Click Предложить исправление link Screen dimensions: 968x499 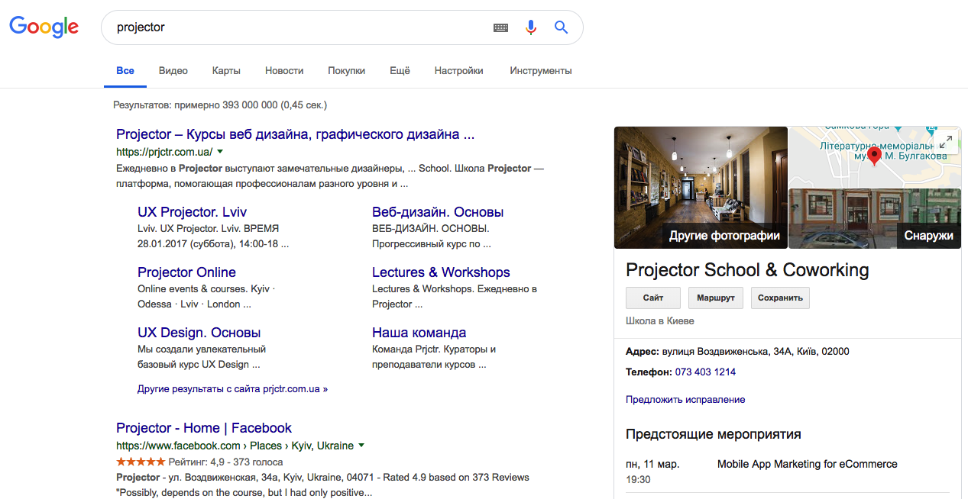click(x=685, y=400)
